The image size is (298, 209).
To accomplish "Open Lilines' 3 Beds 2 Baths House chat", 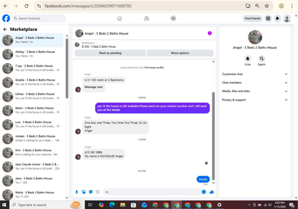I will [x=32, y=96].
